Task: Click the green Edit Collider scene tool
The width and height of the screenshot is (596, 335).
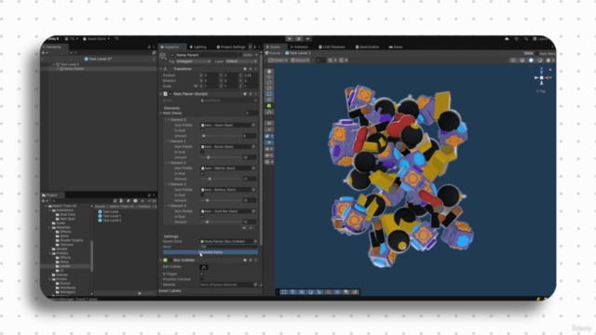Action: point(269,105)
